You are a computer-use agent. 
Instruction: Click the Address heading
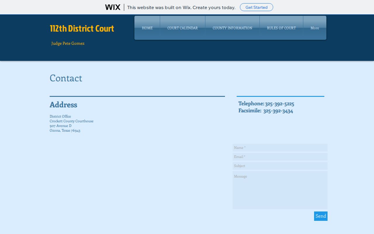[x=63, y=104]
